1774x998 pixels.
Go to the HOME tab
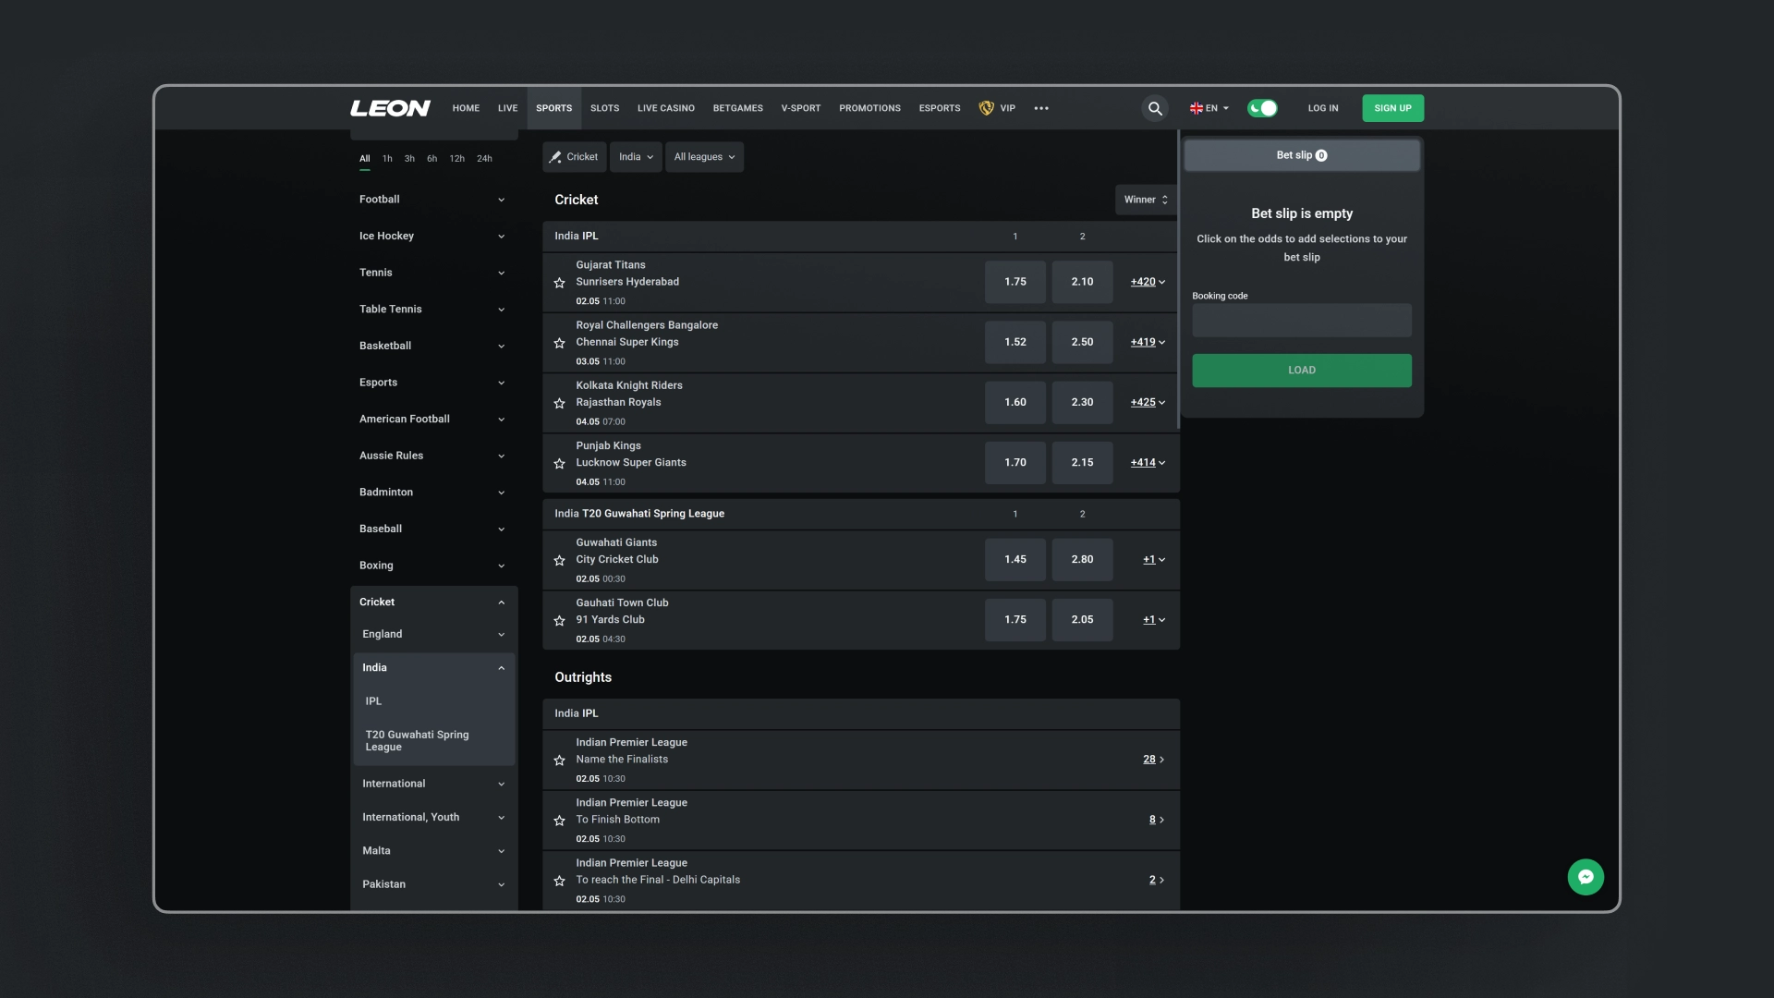466,108
